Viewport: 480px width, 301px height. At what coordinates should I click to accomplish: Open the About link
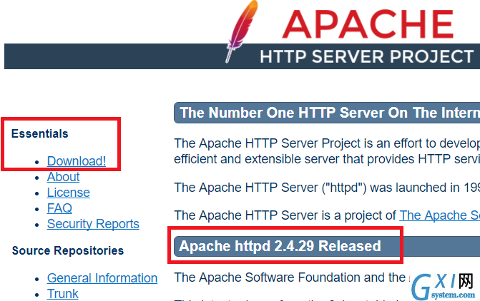pos(63,177)
